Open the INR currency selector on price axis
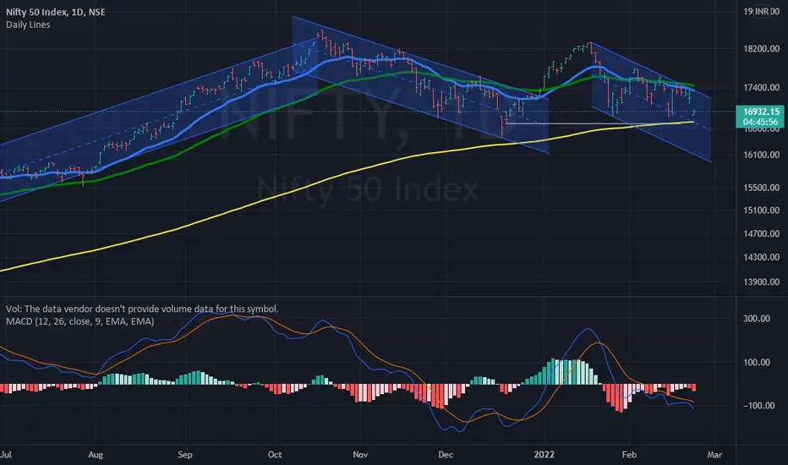This screenshot has width=788, height=465. click(x=763, y=11)
